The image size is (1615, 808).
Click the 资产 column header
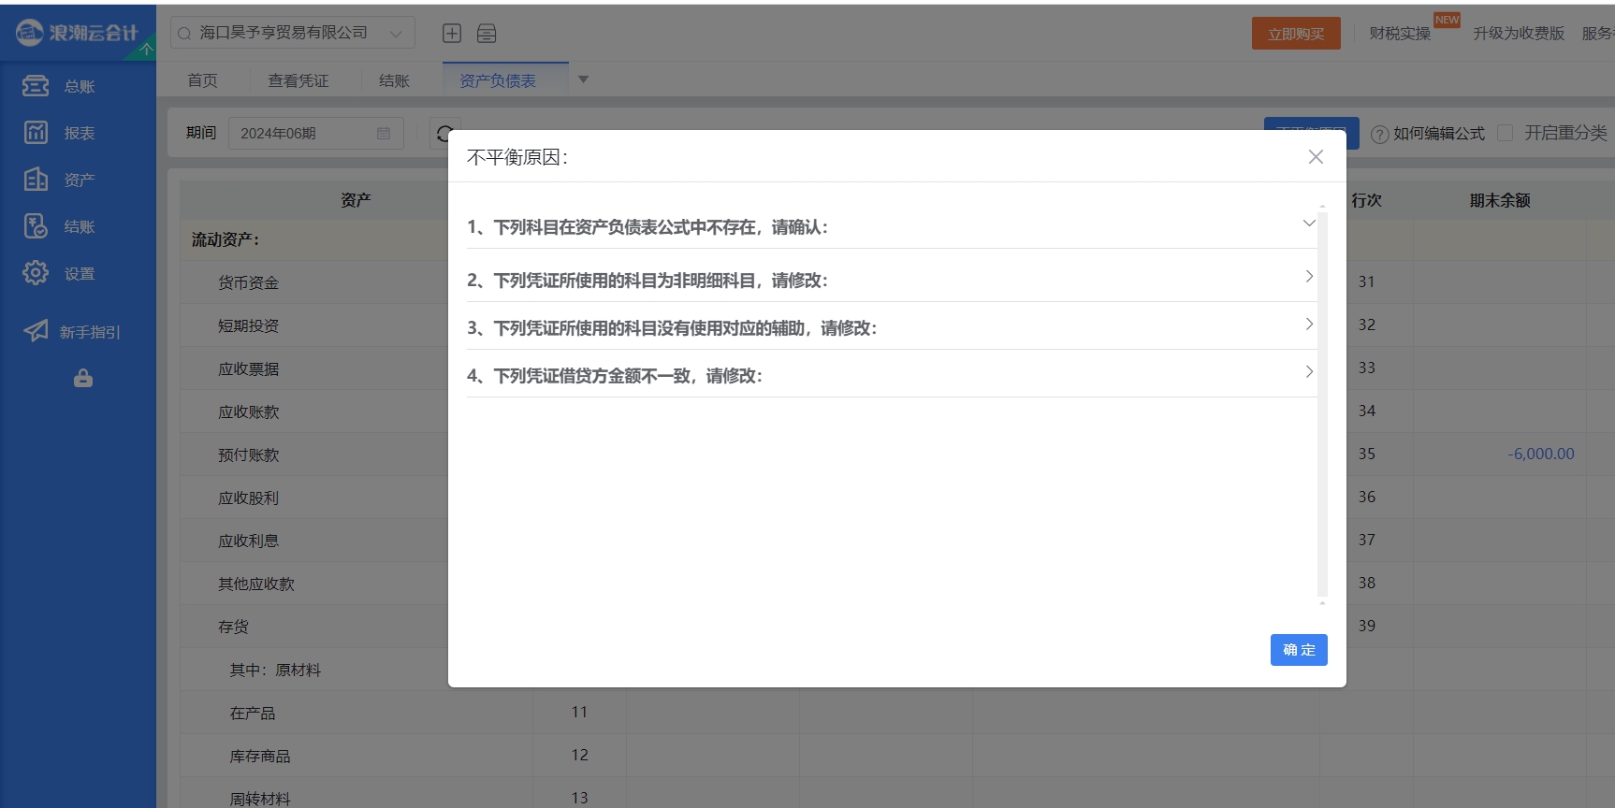click(356, 200)
